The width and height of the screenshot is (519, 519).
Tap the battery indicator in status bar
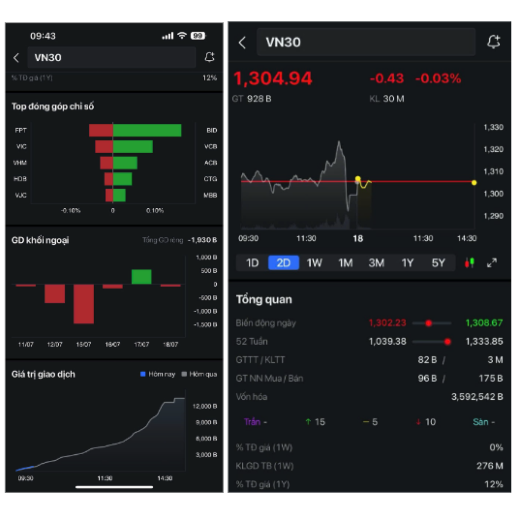click(x=197, y=36)
